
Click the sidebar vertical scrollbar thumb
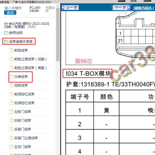point(58,34)
